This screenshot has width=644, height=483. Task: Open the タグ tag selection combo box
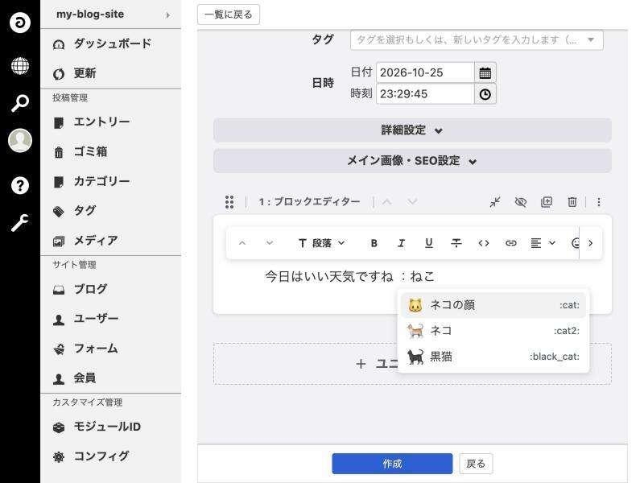[x=477, y=39]
